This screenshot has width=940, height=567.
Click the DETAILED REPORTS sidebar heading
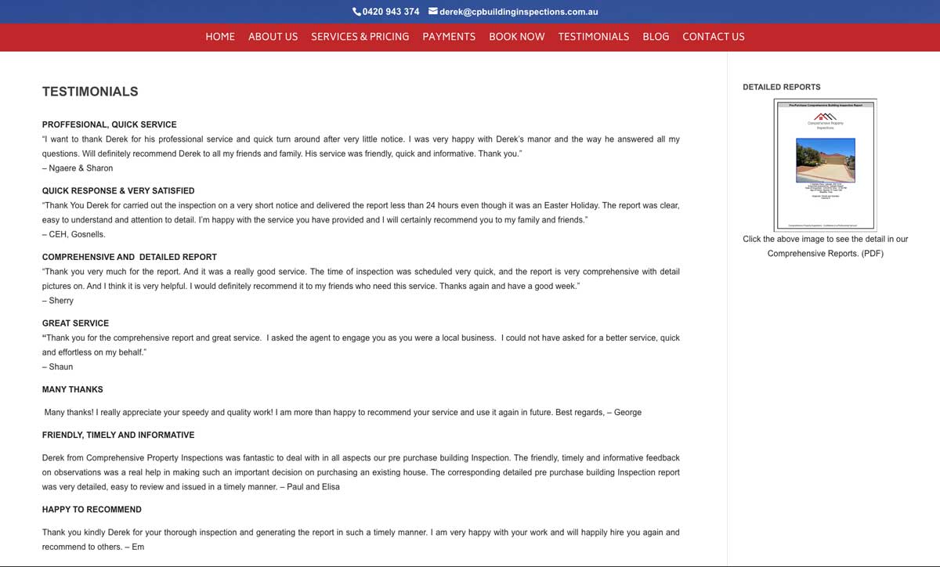[781, 87]
